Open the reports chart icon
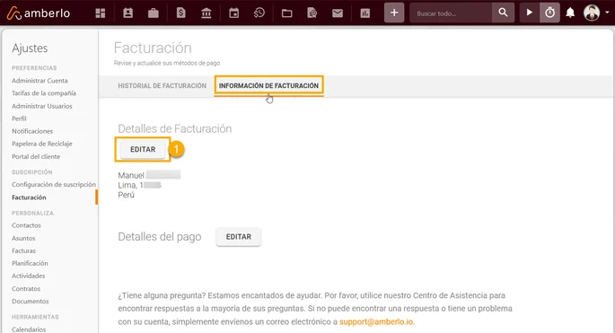615x333 pixels. [365, 13]
